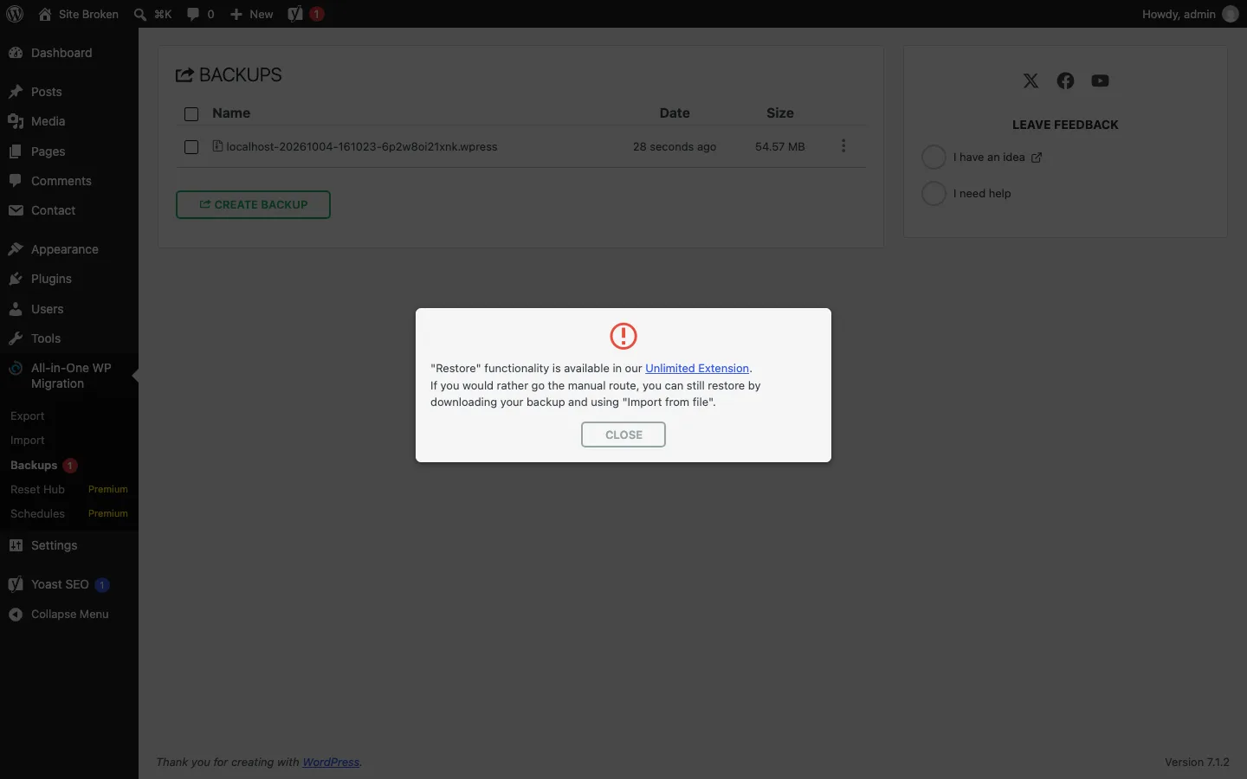The height and width of the screenshot is (779, 1247).
Task: Open Yoast SEO icon in admin bar
Action: [306, 14]
